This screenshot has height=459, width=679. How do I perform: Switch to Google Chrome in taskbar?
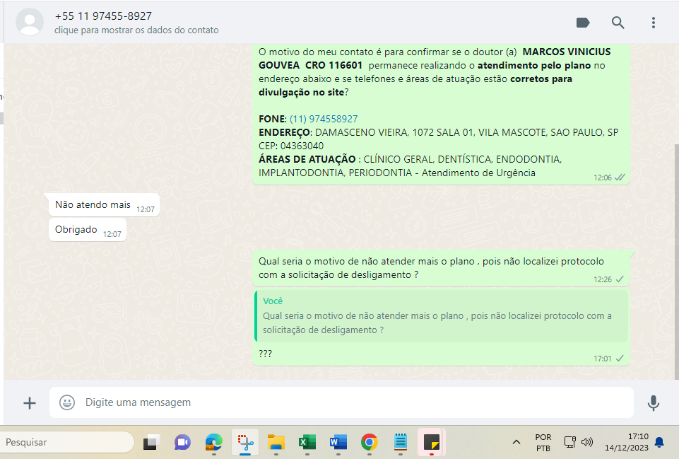[369, 442]
